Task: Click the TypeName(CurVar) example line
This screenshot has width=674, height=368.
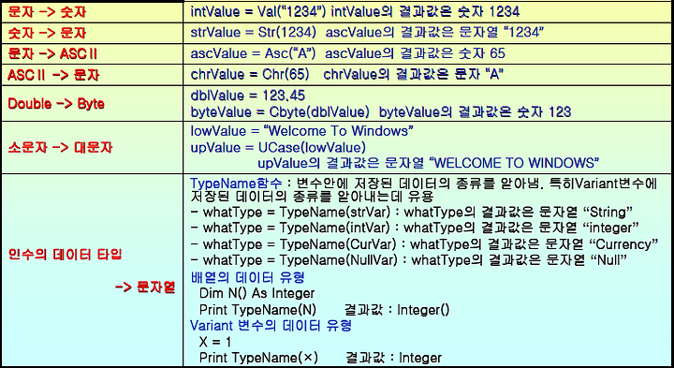Action: 424,244
